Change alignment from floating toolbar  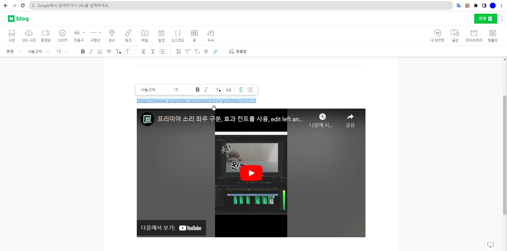pos(241,90)
